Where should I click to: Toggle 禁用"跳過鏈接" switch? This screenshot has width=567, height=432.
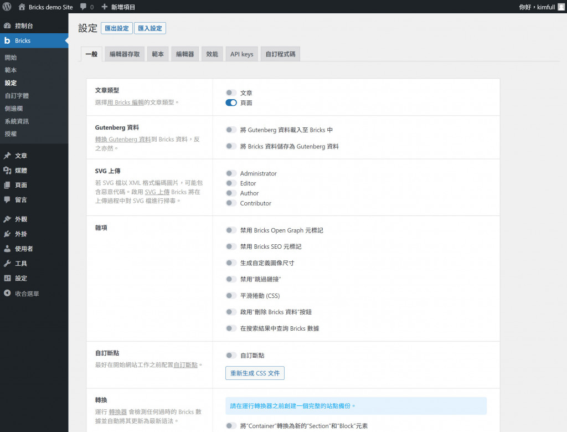click(x=231, y=279)
